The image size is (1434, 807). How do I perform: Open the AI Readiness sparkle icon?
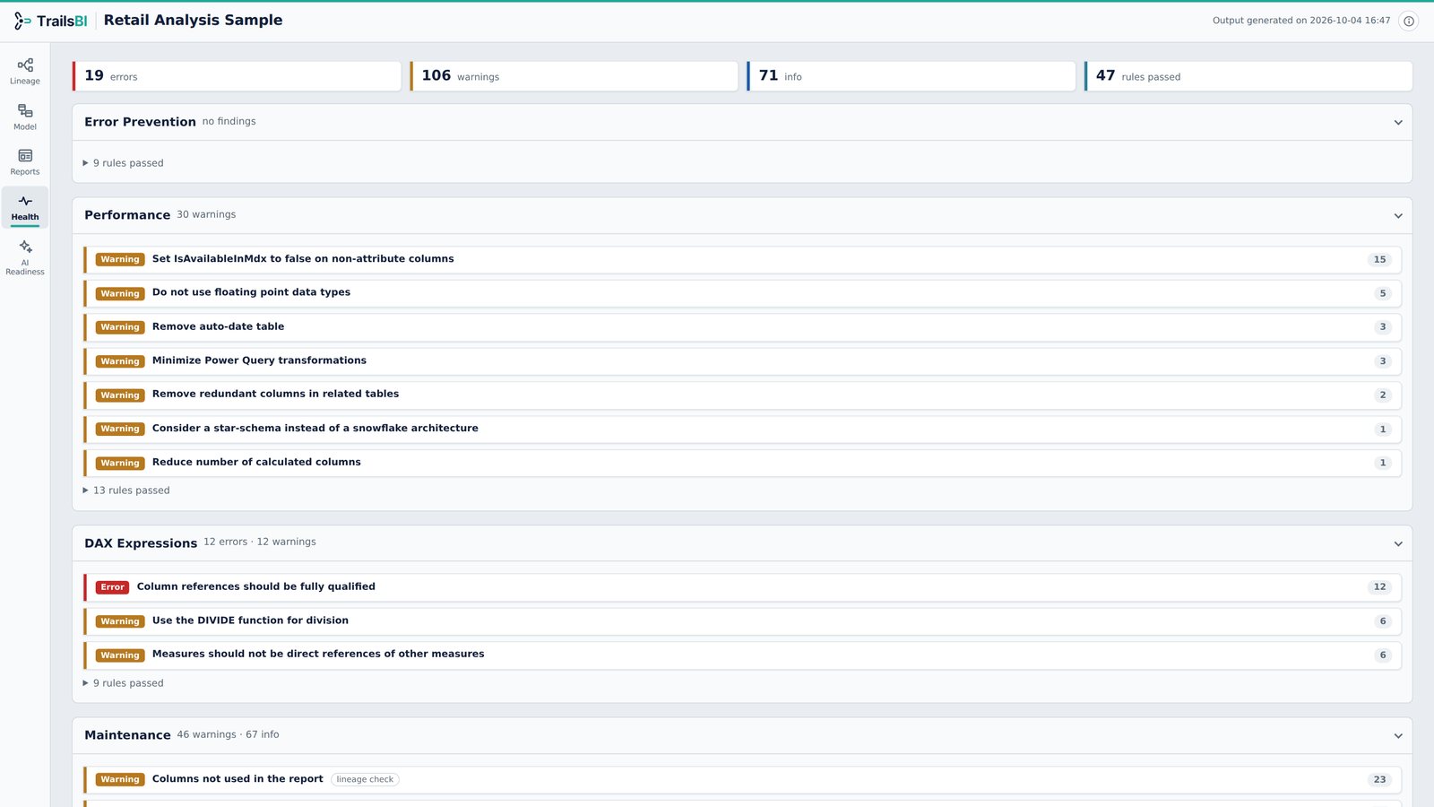(x=25, y=247)
